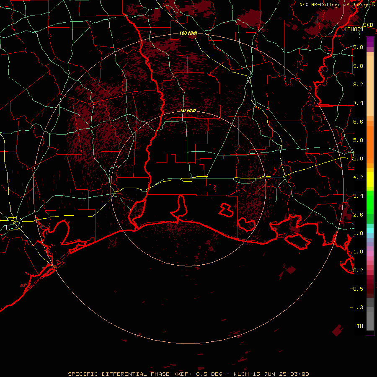Image resolution: width=377 pixels, height=377 pixels.
Task: Click the 0.2 value on the color scale
Action: 358,271
